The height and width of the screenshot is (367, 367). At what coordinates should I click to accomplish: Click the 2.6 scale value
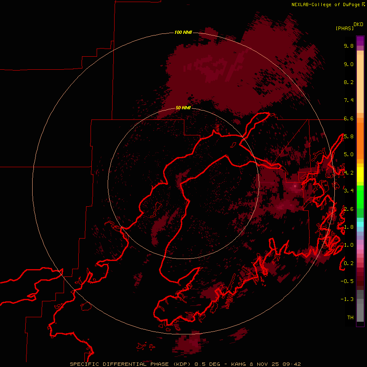tap(349, 209)
